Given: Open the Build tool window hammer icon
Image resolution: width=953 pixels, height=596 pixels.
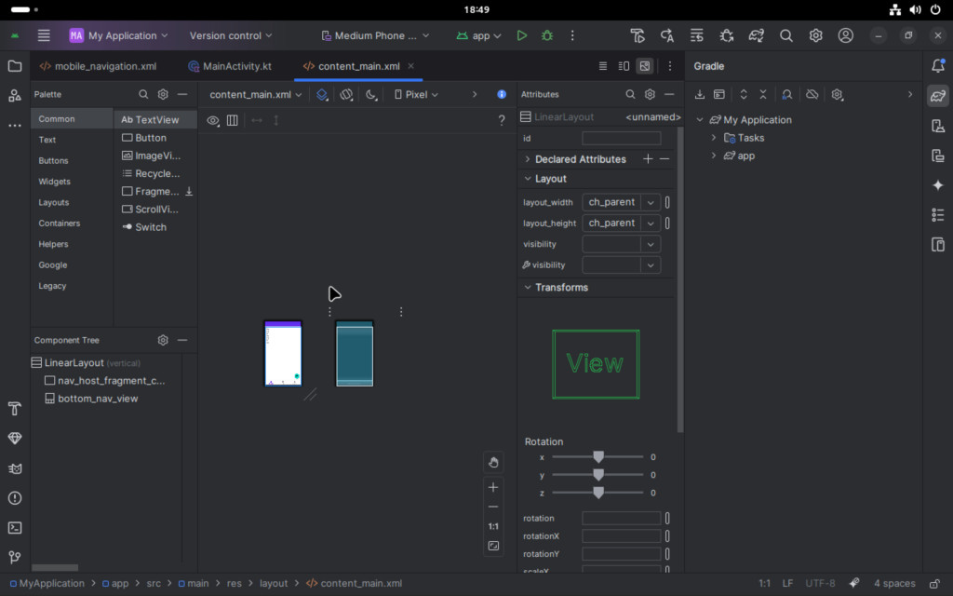Looking at the screenshot, I should click(x=16, y=408).
